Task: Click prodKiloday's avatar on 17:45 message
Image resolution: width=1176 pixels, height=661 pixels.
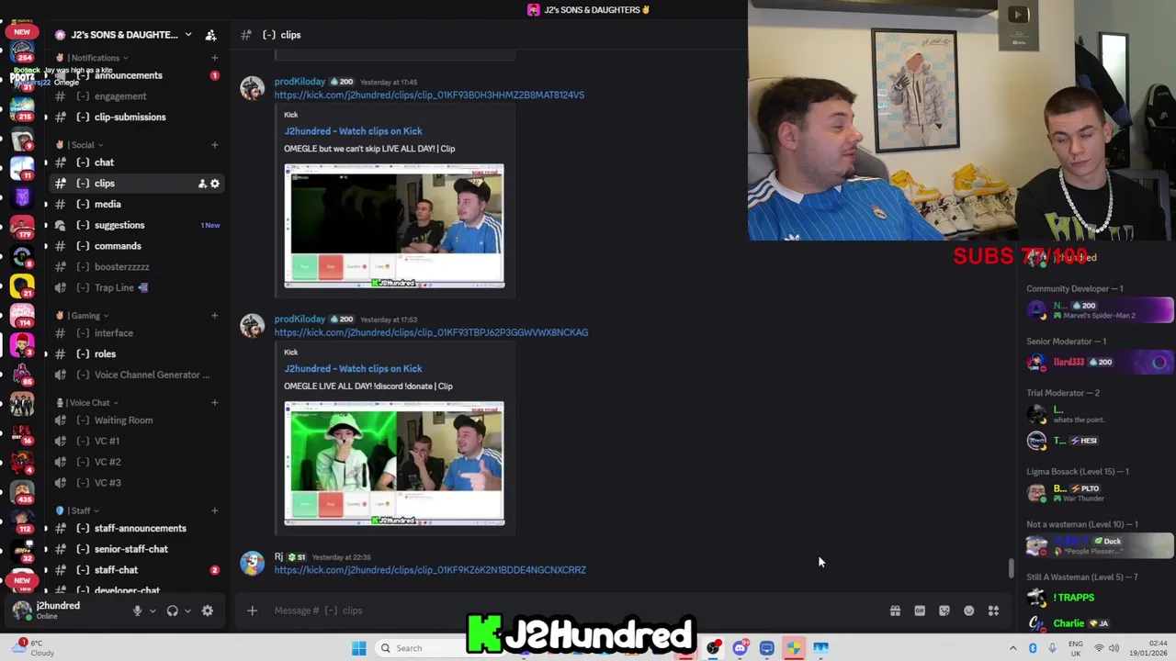Action: tap(252, 88)
